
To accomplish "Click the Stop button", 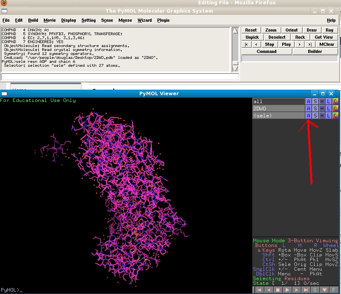I will [x=270, y=44].
